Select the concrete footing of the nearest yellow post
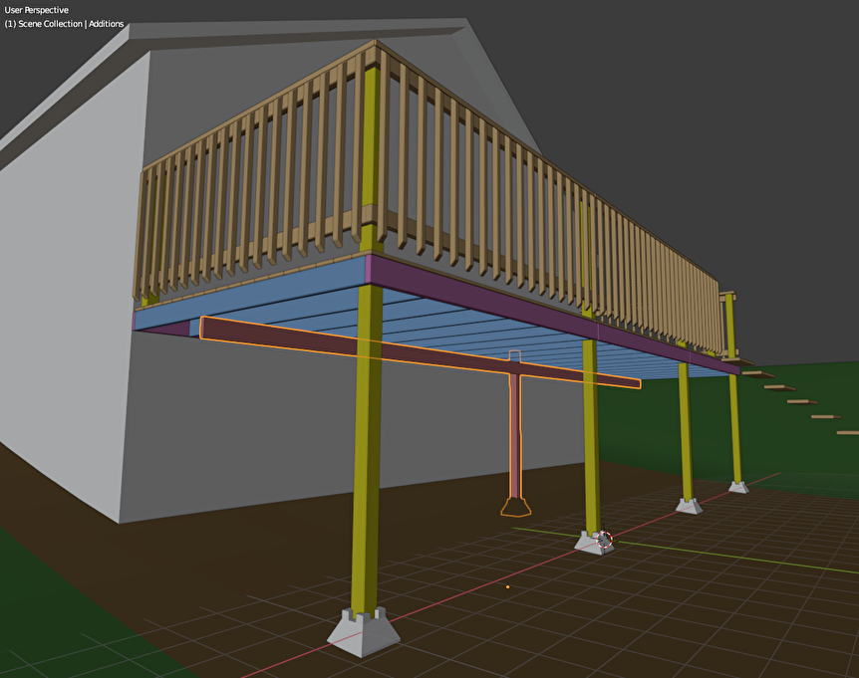Image resolution: width=859 pixels, height=678 pixels. [364, 632]
